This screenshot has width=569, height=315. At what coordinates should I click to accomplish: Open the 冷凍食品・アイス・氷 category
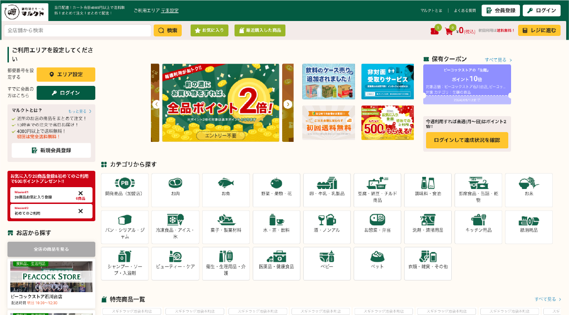point(175,227)
